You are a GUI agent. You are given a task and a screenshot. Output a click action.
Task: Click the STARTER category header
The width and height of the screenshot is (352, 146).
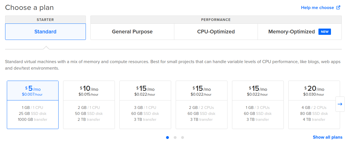45,20
